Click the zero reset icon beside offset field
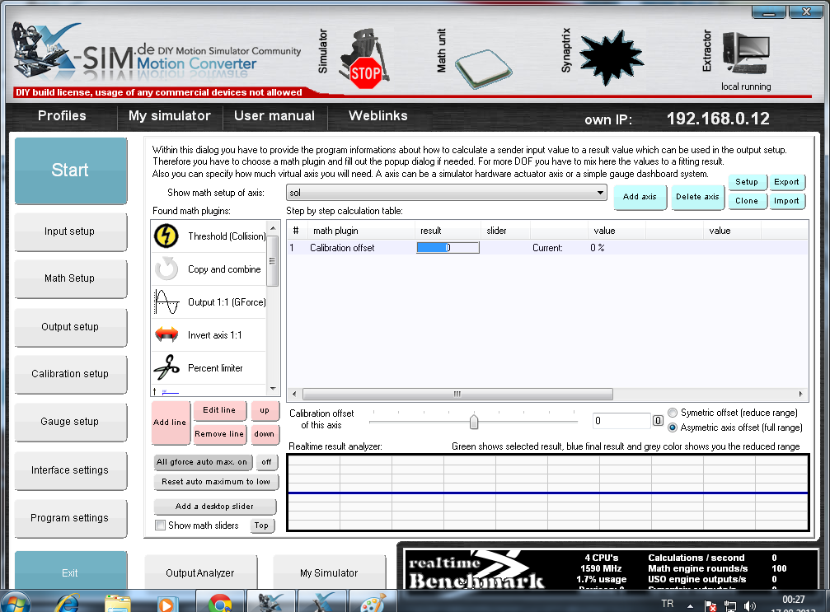The image size is (830, 612). 658,421
